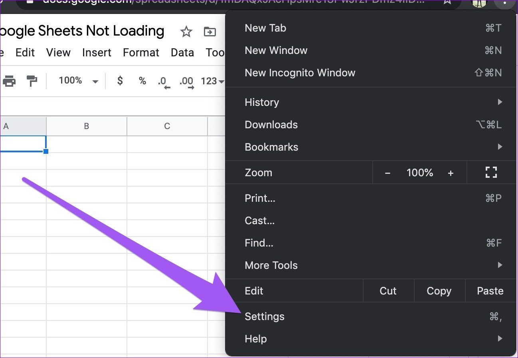Expand the More Tools submenu
The height and width of the screenshot is (358, 518).
pyautogui.click(x=271, y=265)
